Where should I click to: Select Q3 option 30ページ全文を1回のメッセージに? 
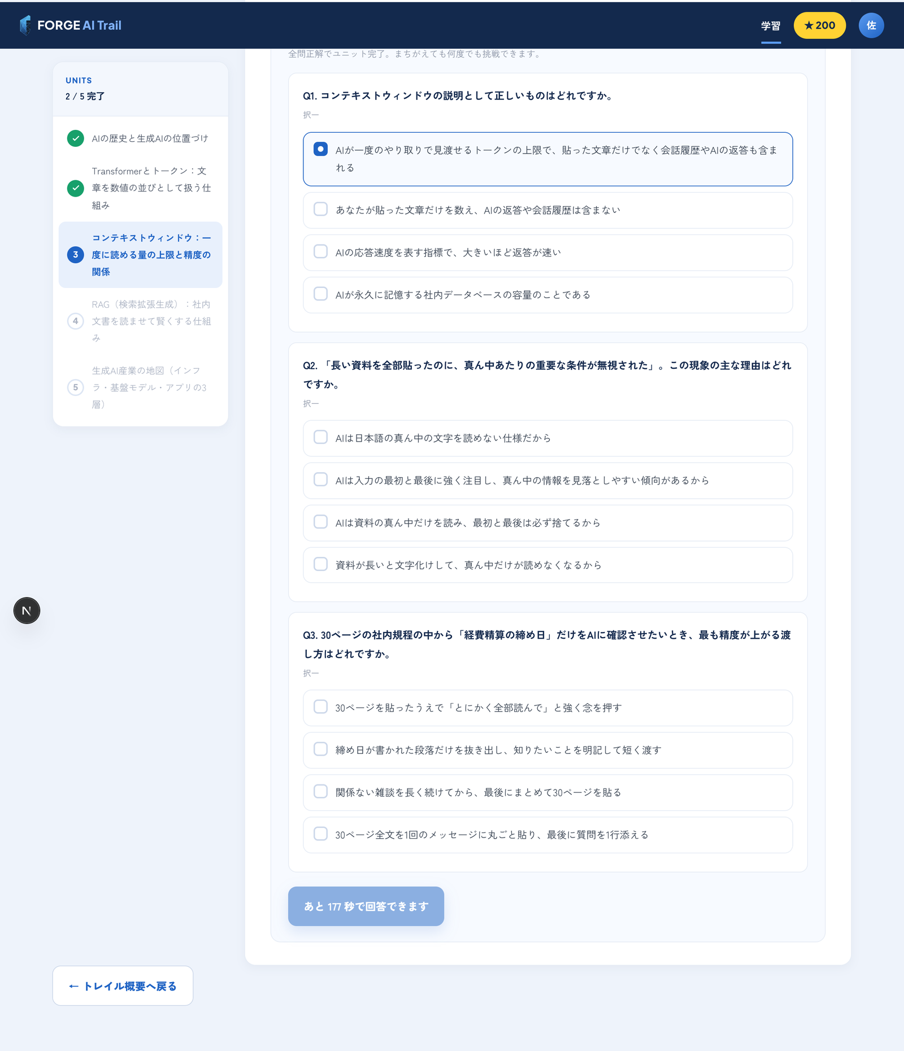click(547, 835)
